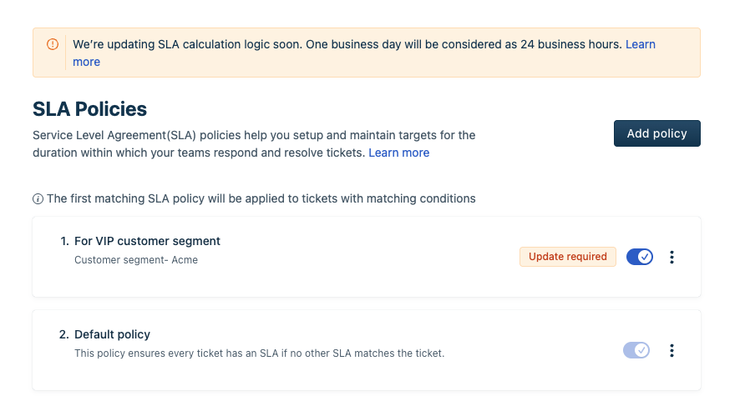Open Learn more link in the yellow banner

click(640, 44)
